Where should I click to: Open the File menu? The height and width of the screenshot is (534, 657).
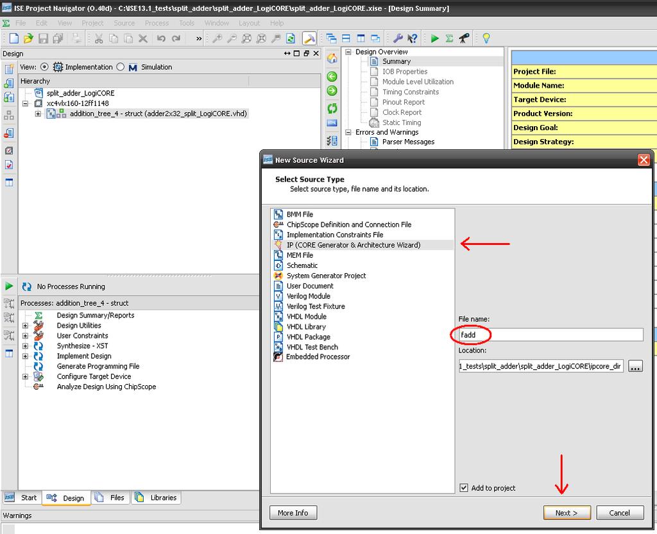pos(21,23)
